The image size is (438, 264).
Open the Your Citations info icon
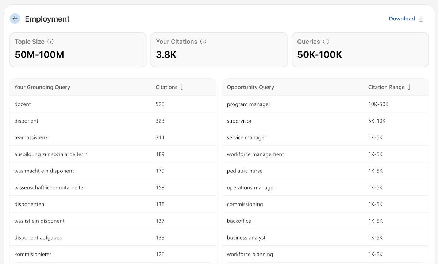(203, 42)
